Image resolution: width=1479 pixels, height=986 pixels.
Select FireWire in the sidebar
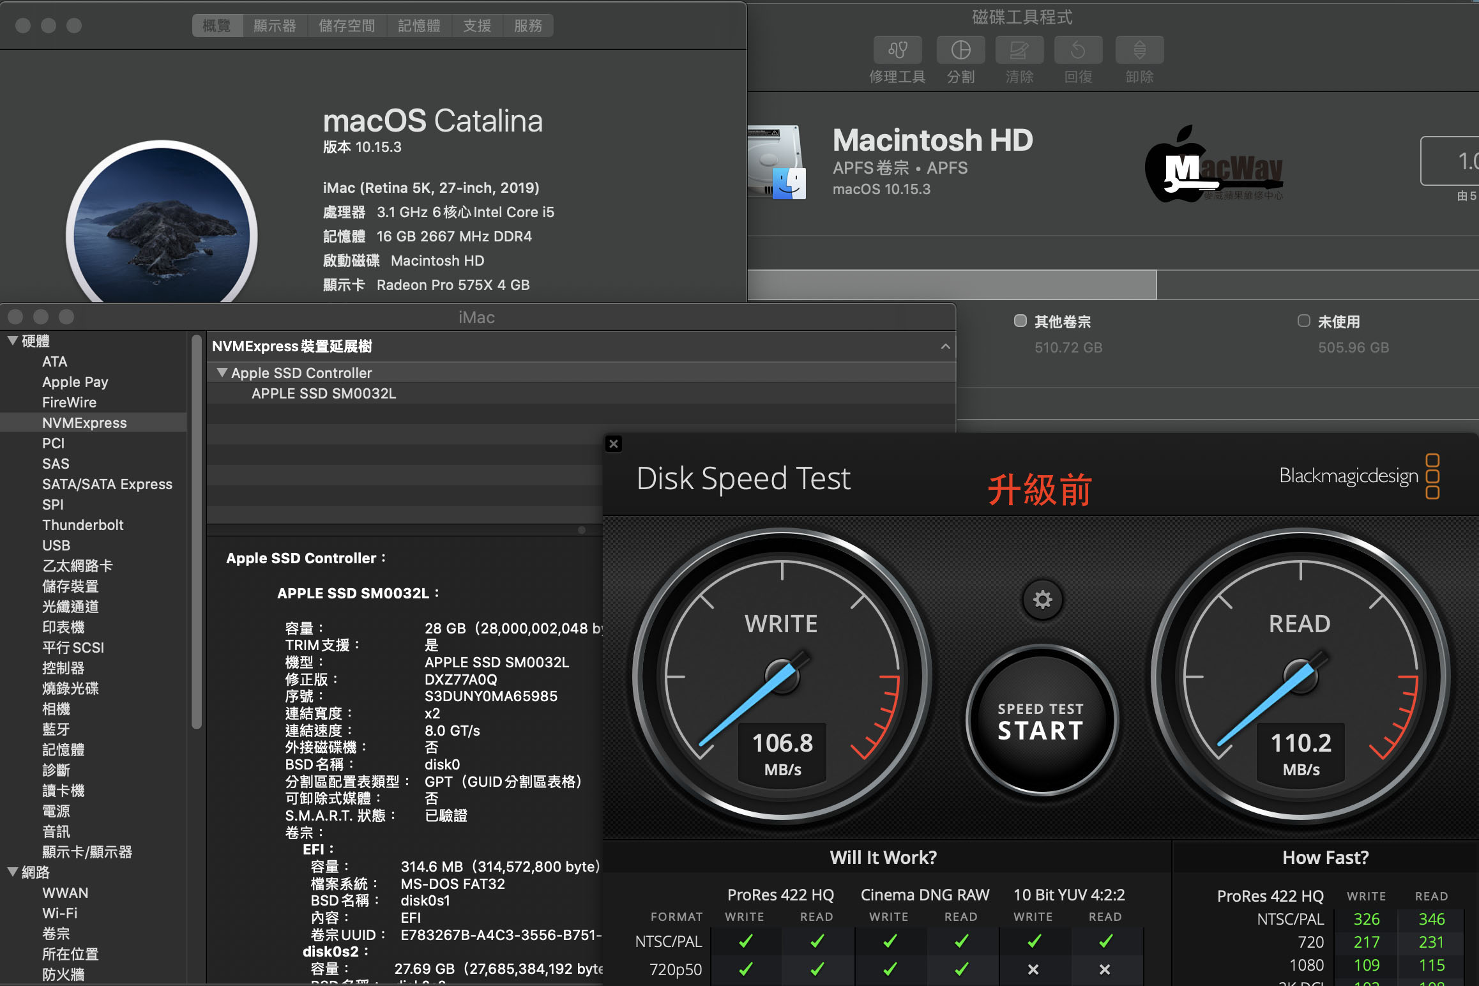coord(93,402)
